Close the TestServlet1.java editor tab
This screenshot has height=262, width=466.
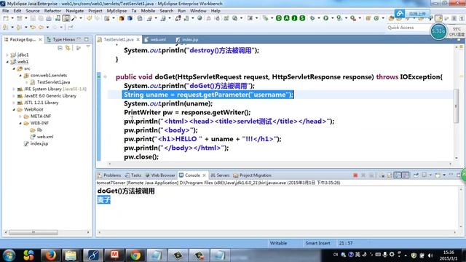click(138, 39)
